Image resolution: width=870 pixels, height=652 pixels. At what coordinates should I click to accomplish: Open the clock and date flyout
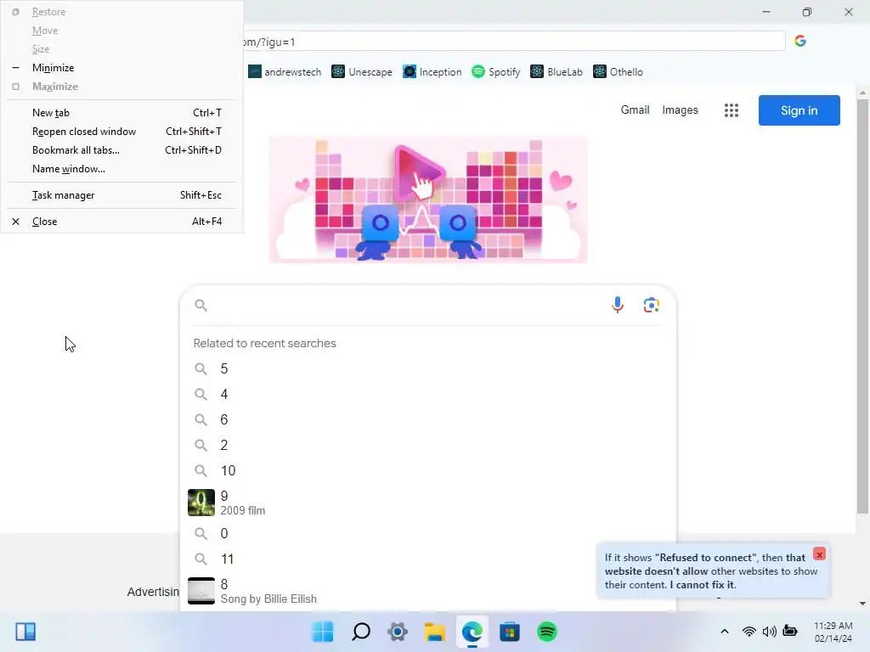click(x=833, y=632)
